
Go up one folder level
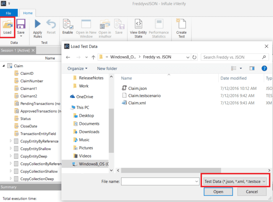coord(94,57)
